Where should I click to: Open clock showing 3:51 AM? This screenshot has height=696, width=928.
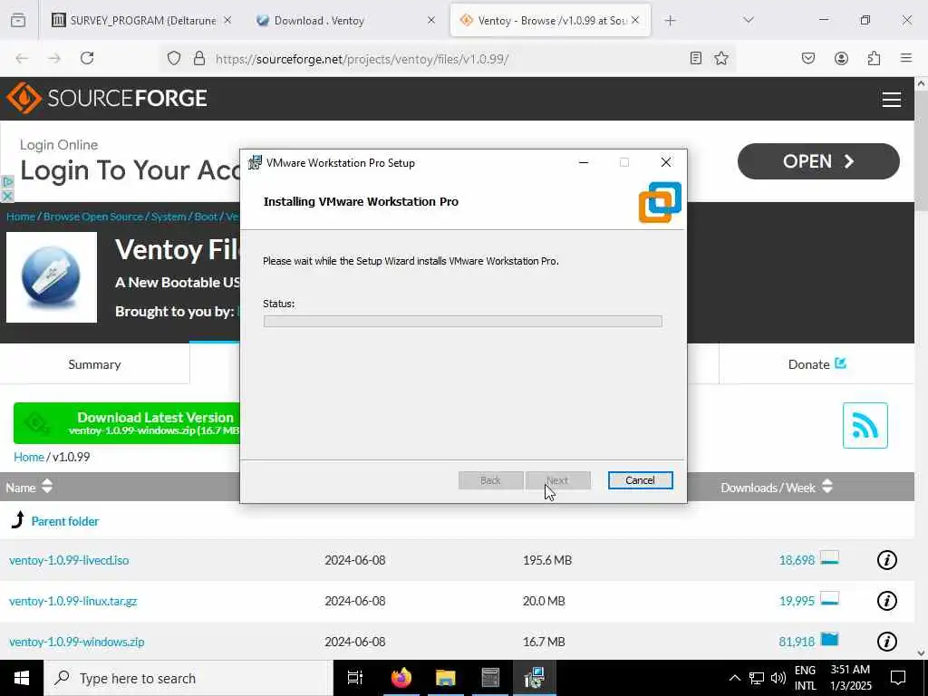point(850,678)
